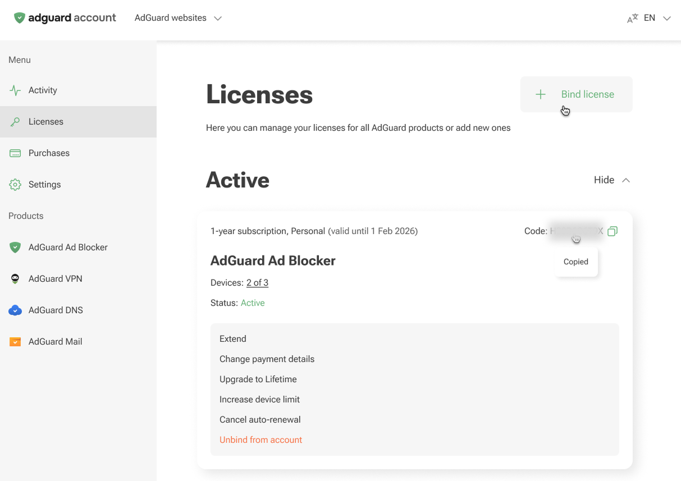Select Licenses in the menu
Viewport: 681px width, 481px height.
coord(78,122)
